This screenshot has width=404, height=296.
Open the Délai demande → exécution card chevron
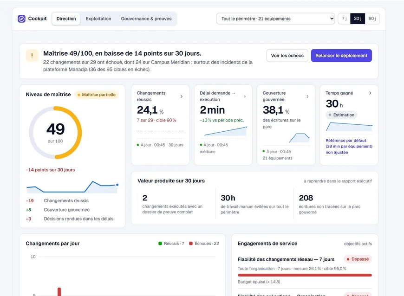coord(245,97)
